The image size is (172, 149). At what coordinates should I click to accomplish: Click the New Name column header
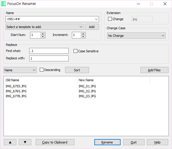(113, 80)
